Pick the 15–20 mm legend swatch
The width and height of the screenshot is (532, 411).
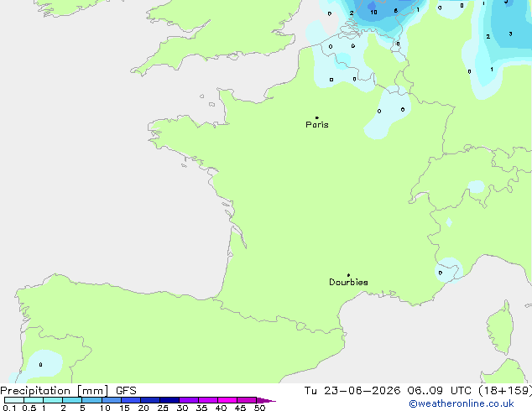[x=131, y=400]
